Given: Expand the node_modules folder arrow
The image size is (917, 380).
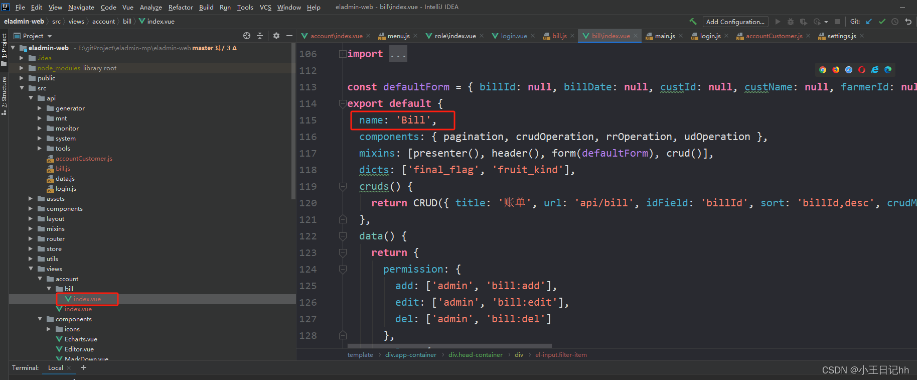Looking at the screenshot, I should pyautogui.click(x=22, y=68).
